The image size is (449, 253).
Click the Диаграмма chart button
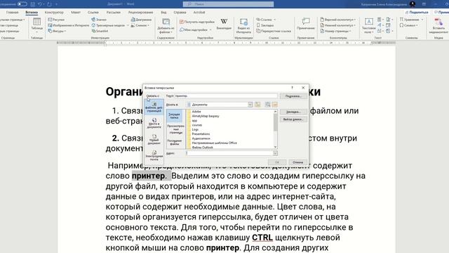[141, 20]
